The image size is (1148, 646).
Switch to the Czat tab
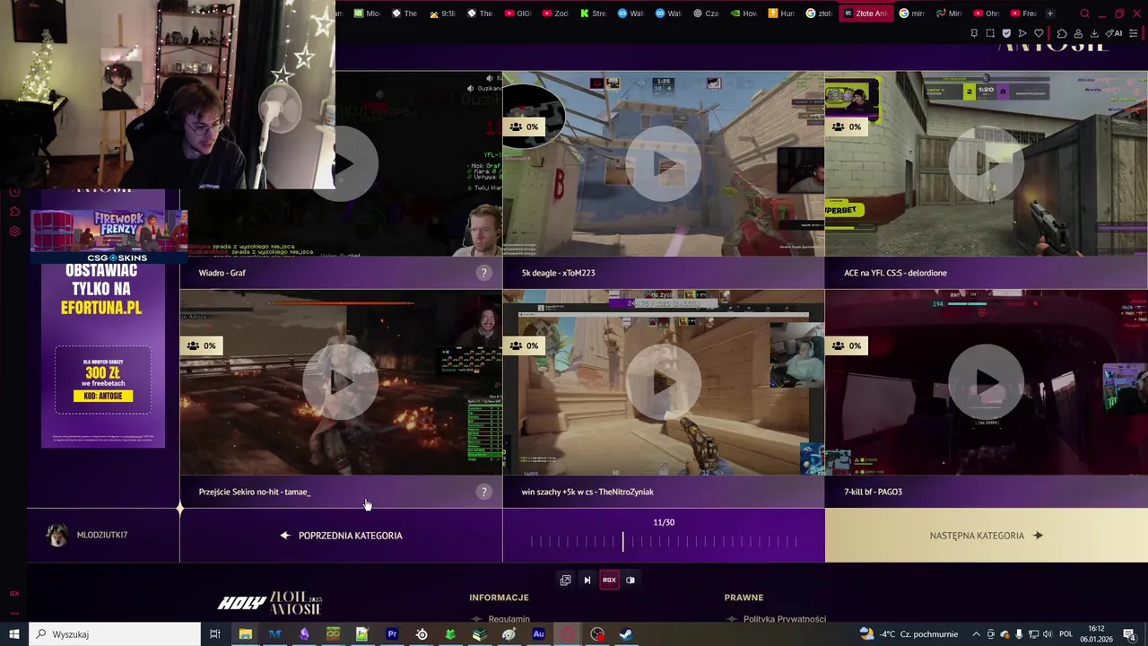click(706, 13)
